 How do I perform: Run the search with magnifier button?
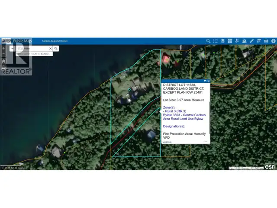(x=56, y=49)
